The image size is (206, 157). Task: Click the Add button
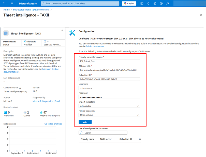click(x=85, y=122)
